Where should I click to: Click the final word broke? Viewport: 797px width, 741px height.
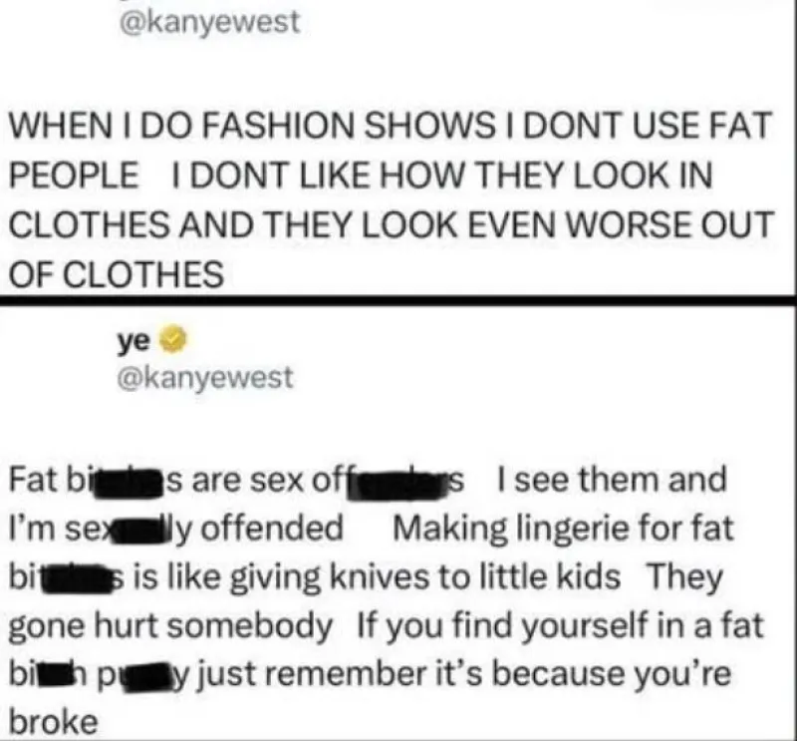(x=54, y=722)
